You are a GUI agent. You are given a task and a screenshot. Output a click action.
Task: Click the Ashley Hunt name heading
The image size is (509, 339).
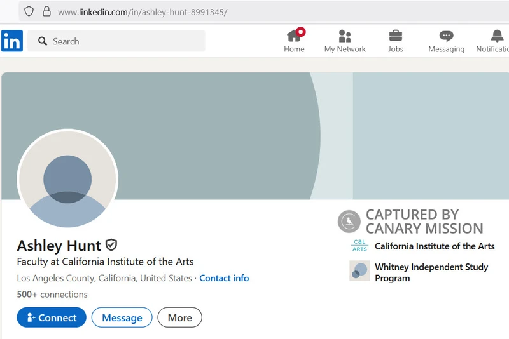click(x=59, y=246)
